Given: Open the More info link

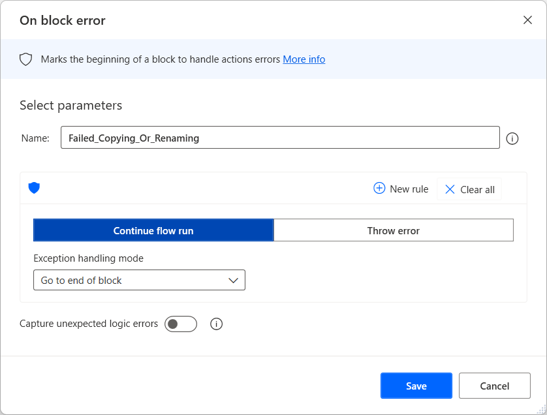Looking at the screenshot, I should click(304, 59).
